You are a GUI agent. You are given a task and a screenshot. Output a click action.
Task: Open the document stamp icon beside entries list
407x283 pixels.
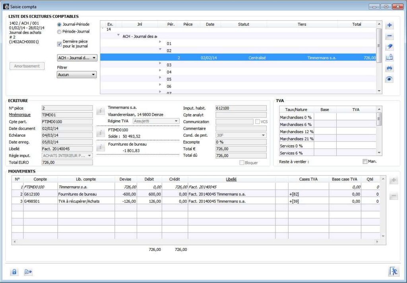[389, 57]
